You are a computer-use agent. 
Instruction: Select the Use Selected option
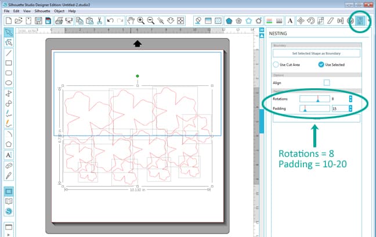tap(321, 64)
